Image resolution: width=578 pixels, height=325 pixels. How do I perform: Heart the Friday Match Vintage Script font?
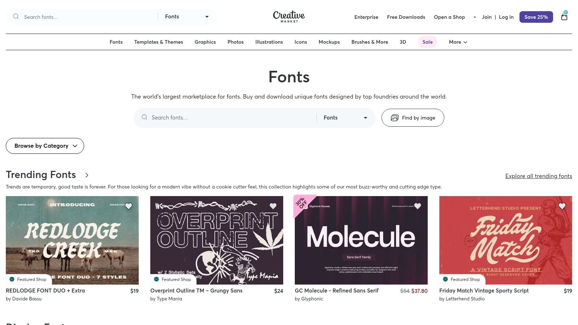(x=562, y=206)
